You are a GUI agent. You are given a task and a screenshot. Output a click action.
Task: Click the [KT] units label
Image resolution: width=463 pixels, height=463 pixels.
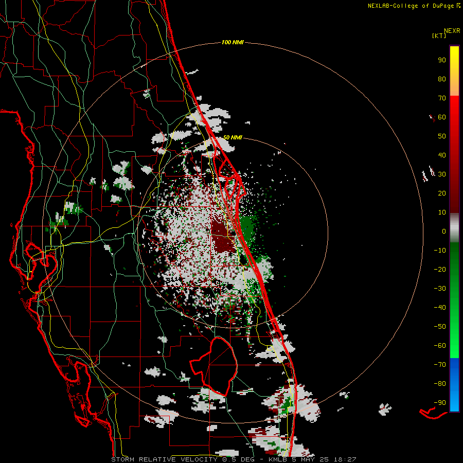point(439,35)
